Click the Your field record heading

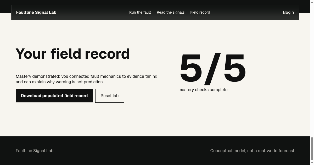coord(72,54)
